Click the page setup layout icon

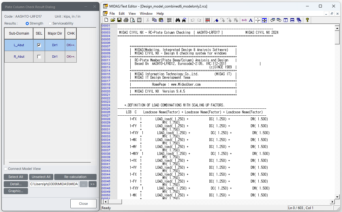point(139,20)
